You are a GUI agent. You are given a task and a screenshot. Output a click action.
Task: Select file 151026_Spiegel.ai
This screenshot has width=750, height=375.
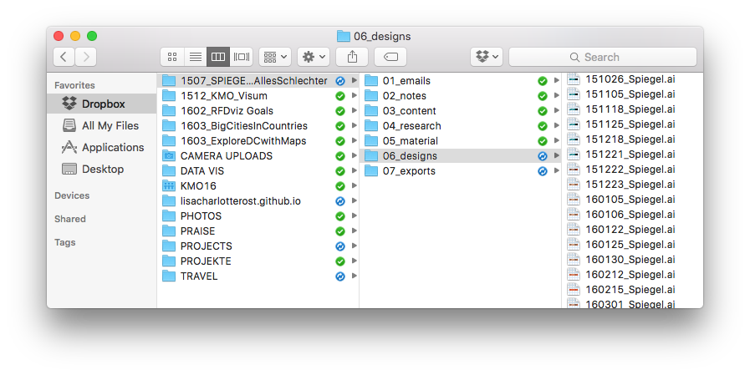point(632,79)
